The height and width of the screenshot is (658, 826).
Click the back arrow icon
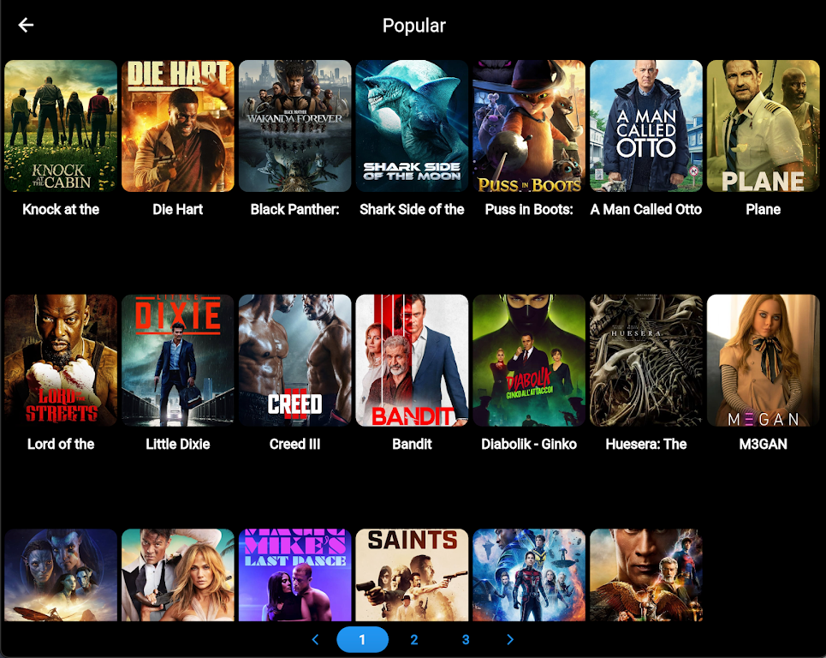click(26, 25)
